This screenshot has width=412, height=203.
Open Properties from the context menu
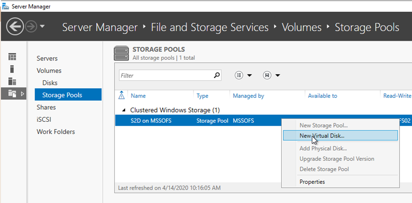point(312,182)
